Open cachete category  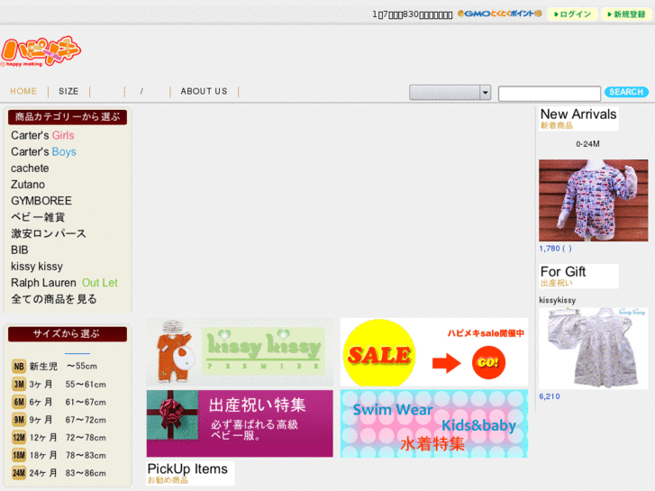coord(30,168)
